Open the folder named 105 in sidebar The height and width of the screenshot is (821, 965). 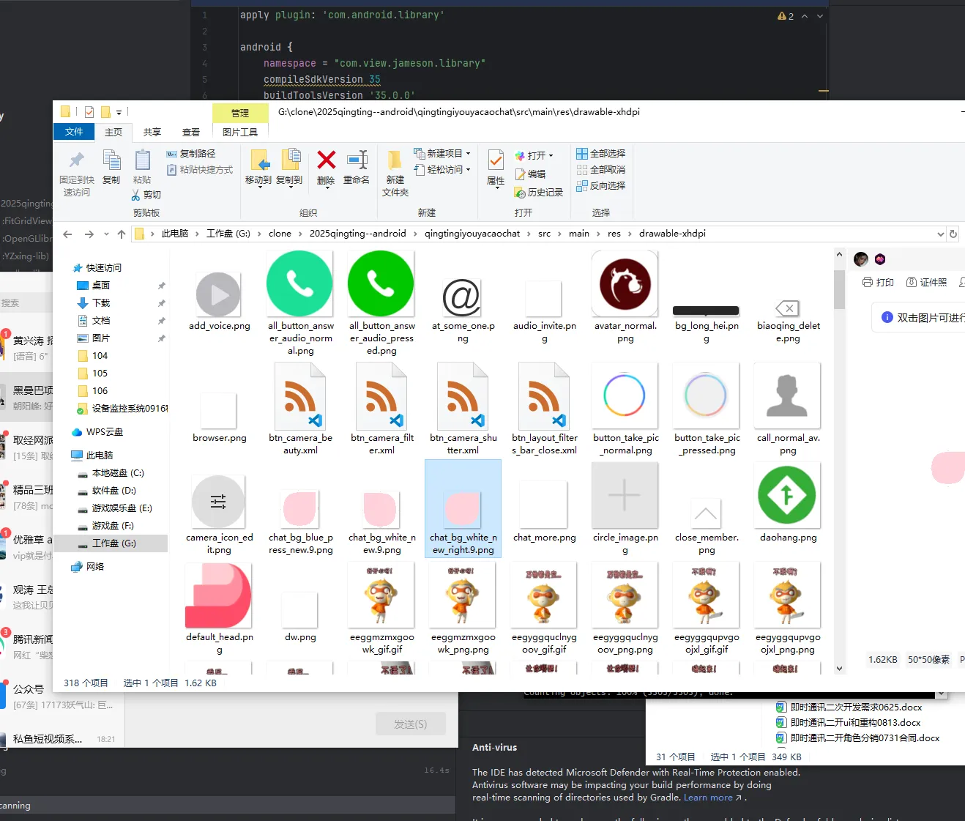[x=100, y=374]
